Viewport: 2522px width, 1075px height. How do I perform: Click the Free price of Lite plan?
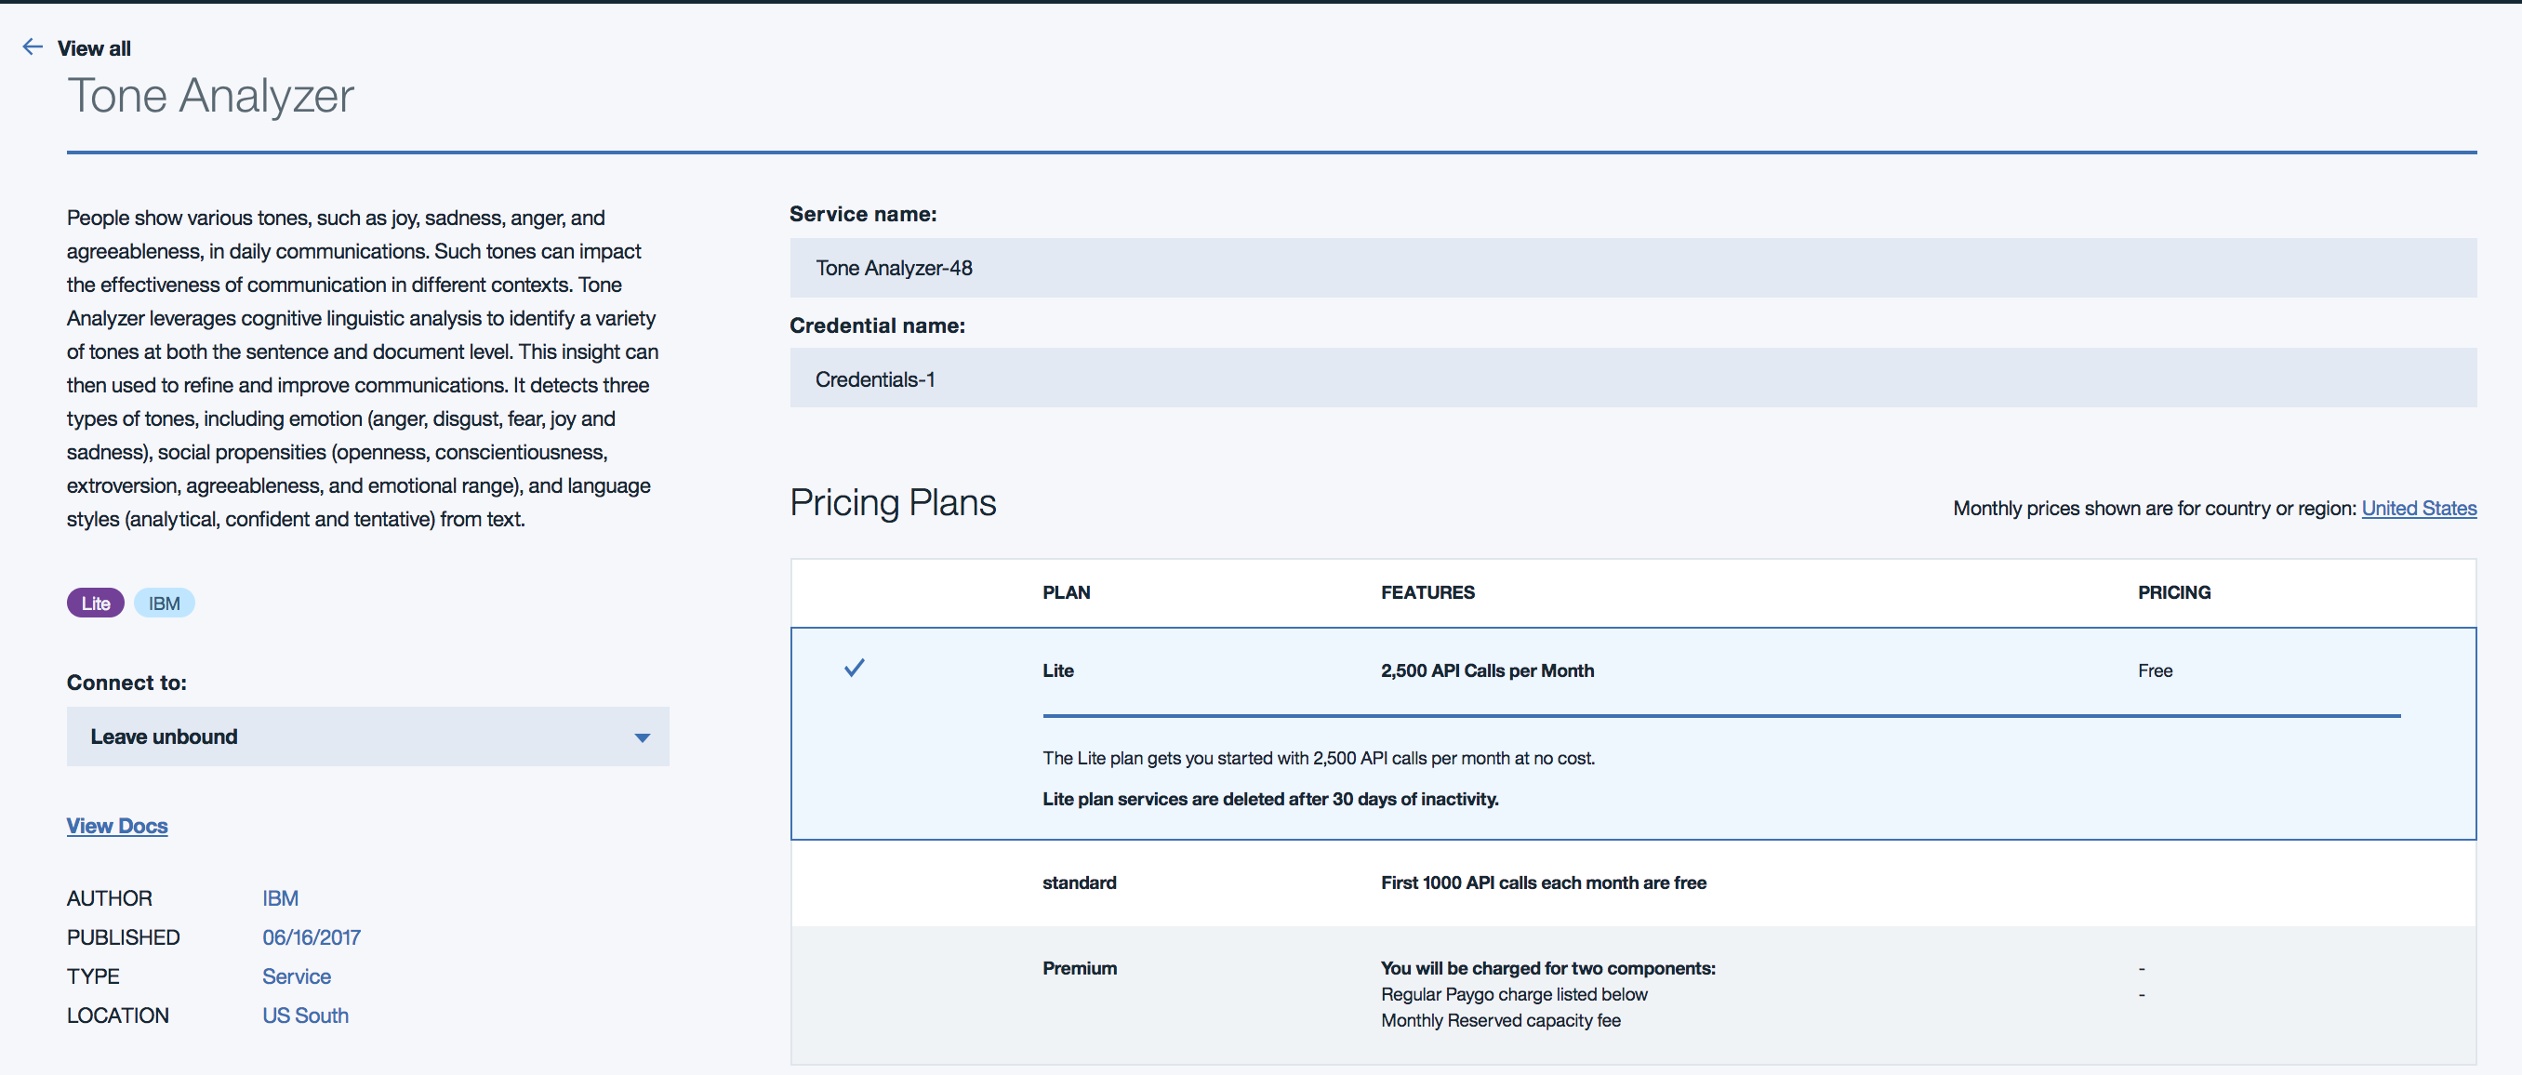(x=2155, y=670)
